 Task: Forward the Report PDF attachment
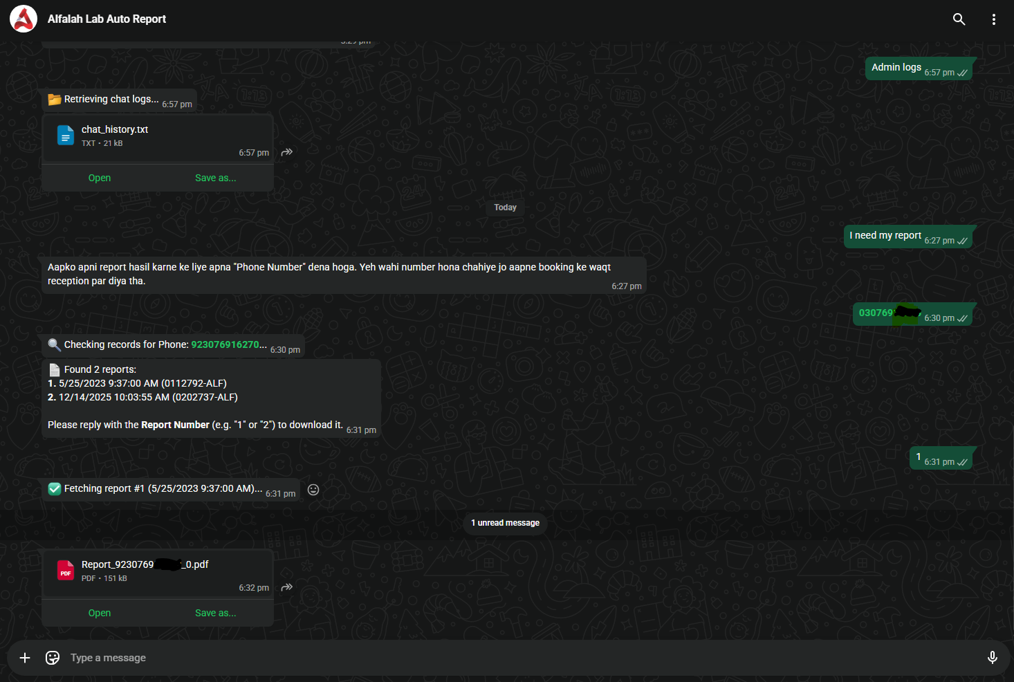287,587
